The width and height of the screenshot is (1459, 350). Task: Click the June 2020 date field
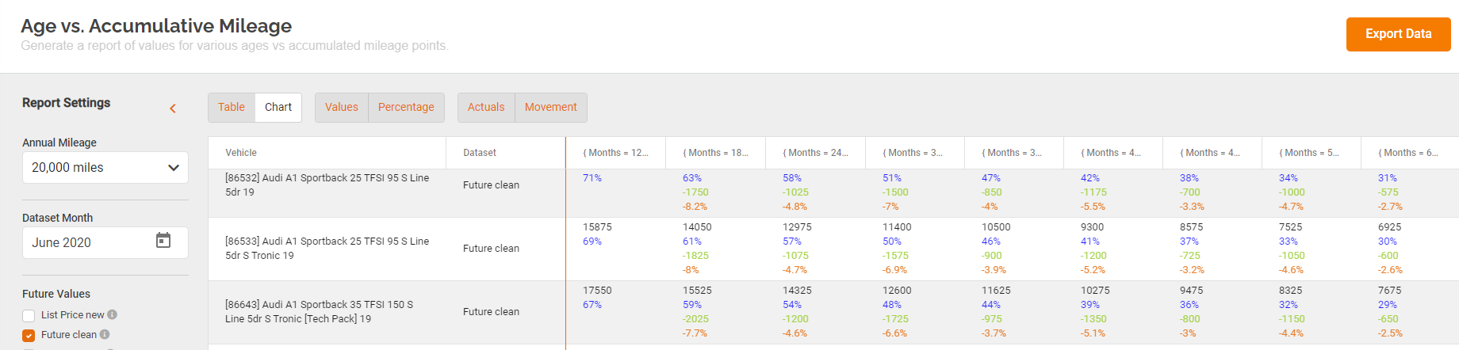pos(105,242)
